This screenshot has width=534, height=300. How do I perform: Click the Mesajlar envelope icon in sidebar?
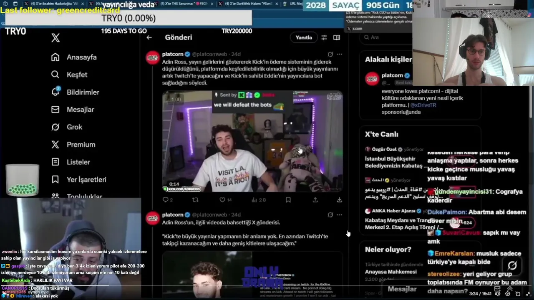click(55, 110)
